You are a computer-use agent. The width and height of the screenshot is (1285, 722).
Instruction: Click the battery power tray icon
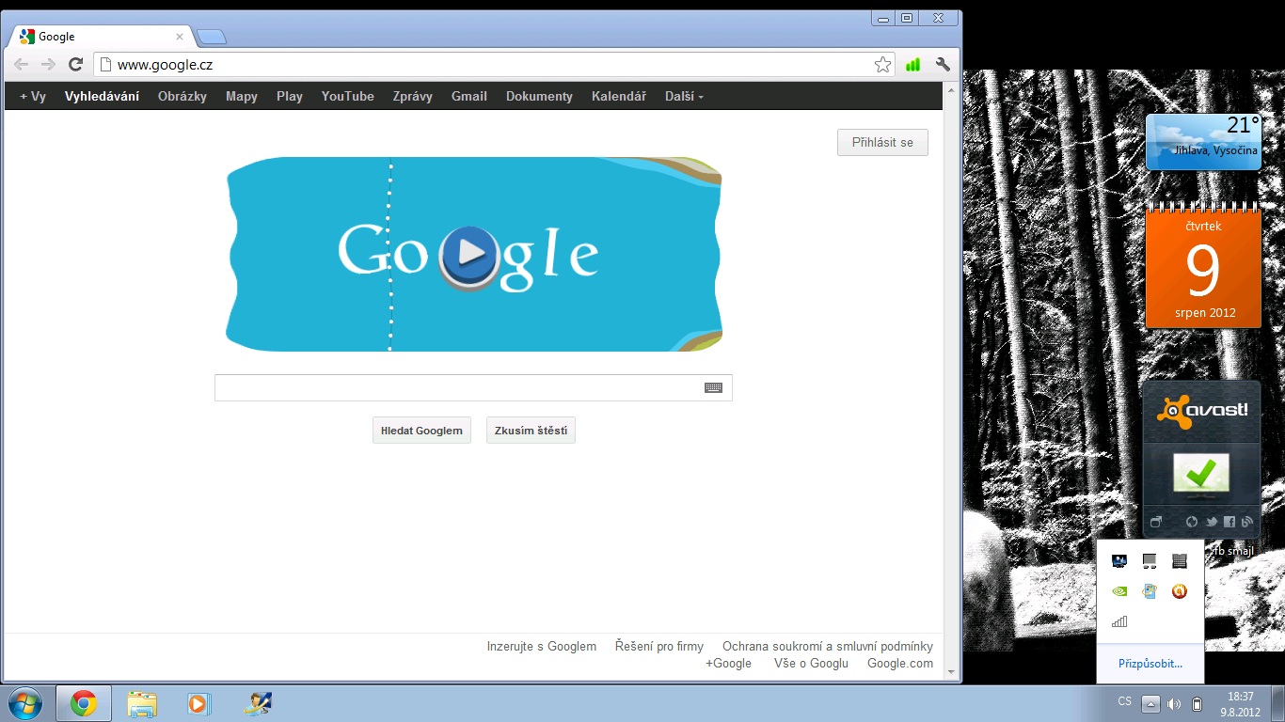click(1197, 703)
